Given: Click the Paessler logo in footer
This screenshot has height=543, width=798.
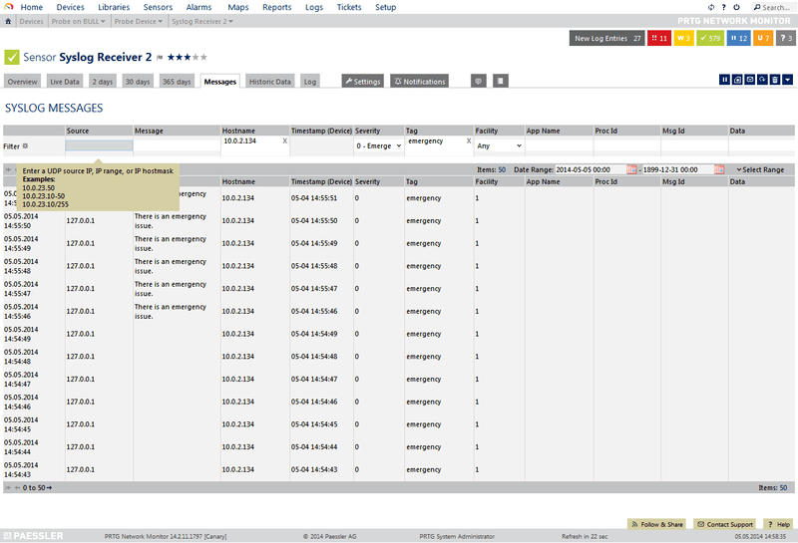Looking at the screenshot, I should click(34, 536).
